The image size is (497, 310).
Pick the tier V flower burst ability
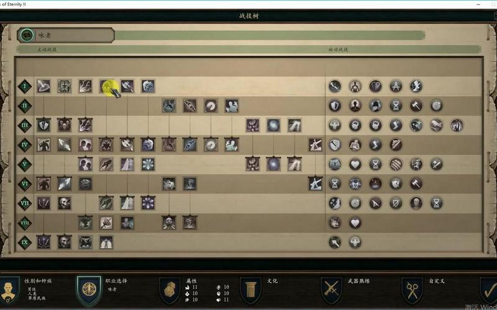coord(148,164)
